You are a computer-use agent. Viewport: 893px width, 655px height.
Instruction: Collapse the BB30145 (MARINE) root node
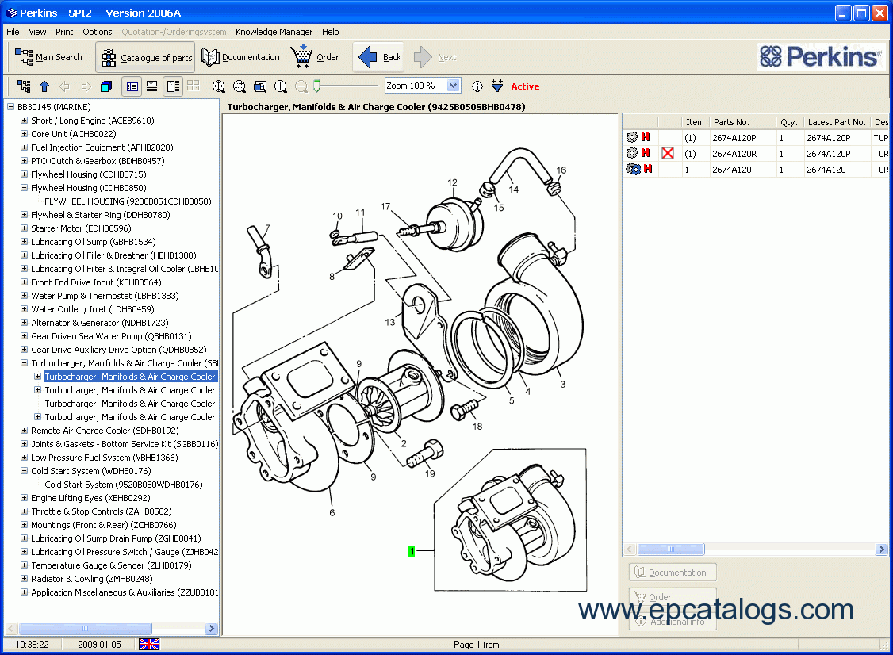point(10,106)
